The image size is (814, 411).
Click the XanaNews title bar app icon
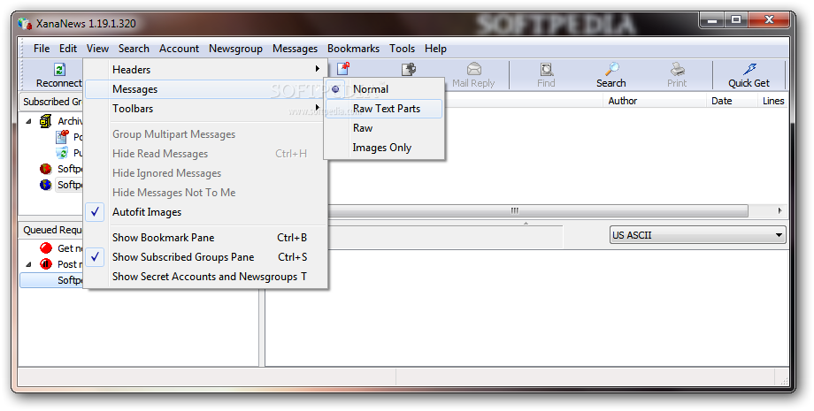coord(25,24)
